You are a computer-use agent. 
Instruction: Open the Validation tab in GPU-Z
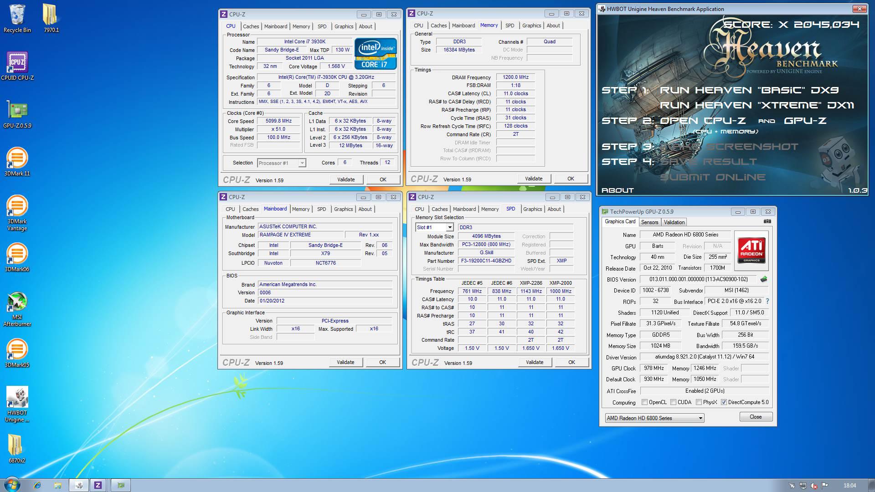pyautogui.click(x=674, y=222)
